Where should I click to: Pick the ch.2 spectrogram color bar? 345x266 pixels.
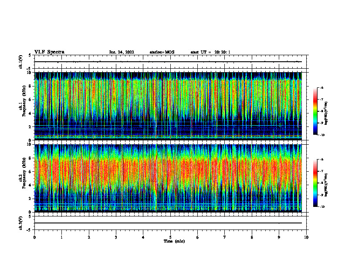coord(315,183)
